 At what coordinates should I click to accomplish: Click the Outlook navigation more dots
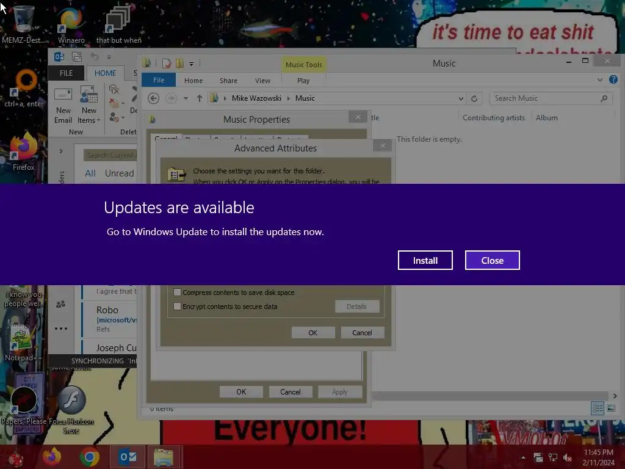coord(60,329)
